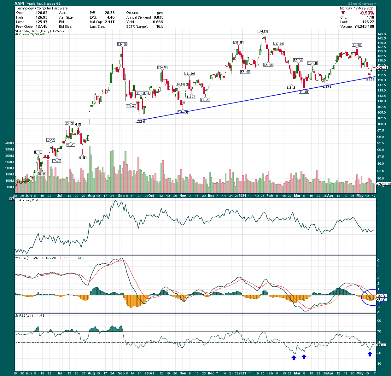This screenshot has width=391, height=376.
Task: Select the 109.46 September low label
Action: pos(131,106)
